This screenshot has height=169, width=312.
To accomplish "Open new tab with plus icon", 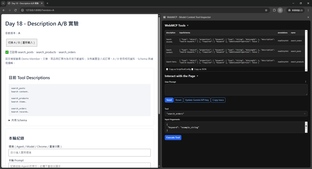I will click(47, 3).
